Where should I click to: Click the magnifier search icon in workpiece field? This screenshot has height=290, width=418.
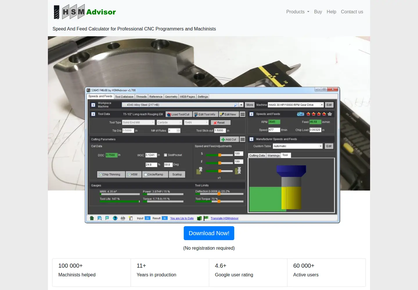(x=236, y=105)
